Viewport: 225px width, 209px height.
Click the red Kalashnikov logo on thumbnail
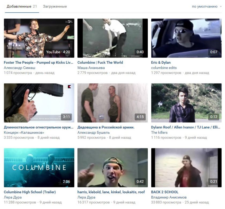(69, 87)
